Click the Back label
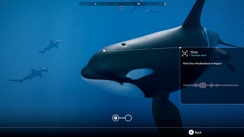The image size is (244, 137). (198, 132)
